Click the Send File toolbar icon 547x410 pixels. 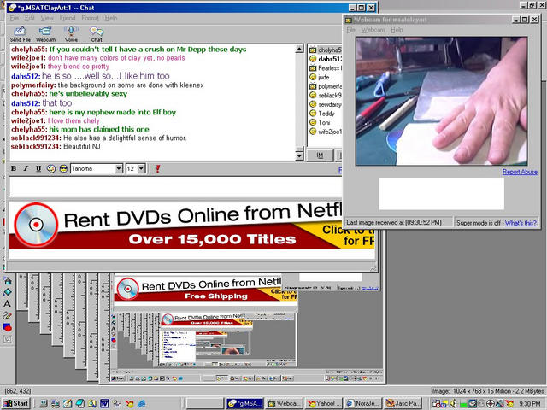(x=20, y=34)
